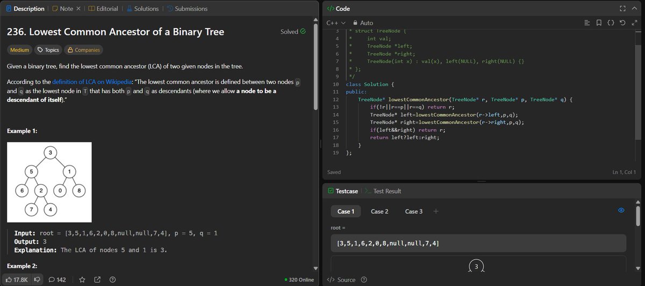Click the Solved checkmark status icon
The height and width of the screenshot is (286, 645).
click(x=303, y=31)
